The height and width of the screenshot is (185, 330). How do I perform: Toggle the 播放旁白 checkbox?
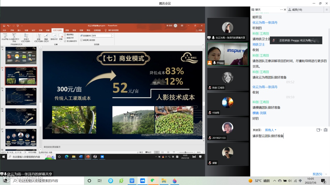(65, 35)
